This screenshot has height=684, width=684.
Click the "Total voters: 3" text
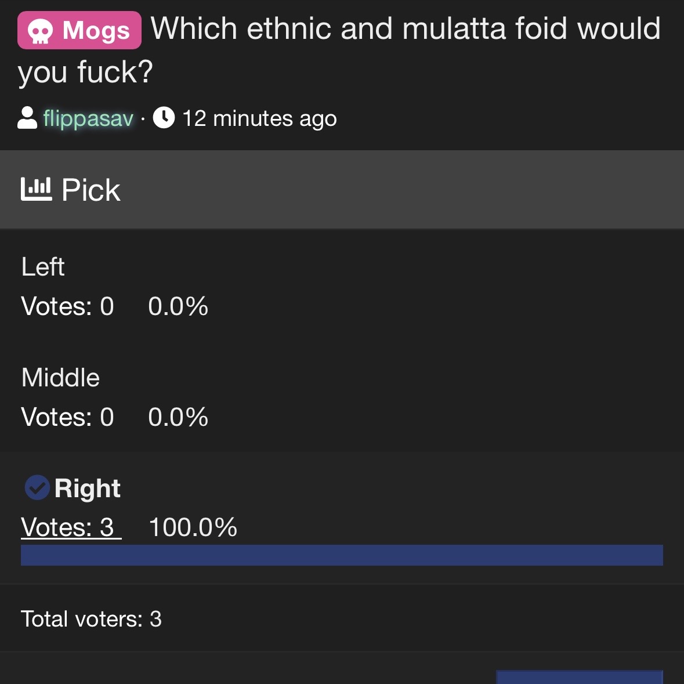91,619
